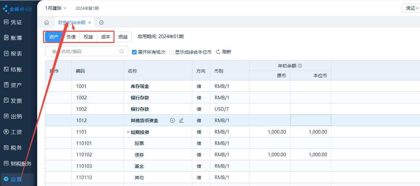Open the tab list chevron dropdown
Viewport: 420px width, 186px height.
(101, 22)
